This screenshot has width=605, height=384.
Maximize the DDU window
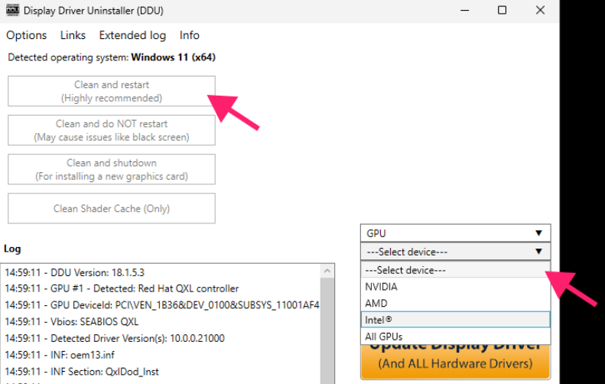[x=502, y=10]
